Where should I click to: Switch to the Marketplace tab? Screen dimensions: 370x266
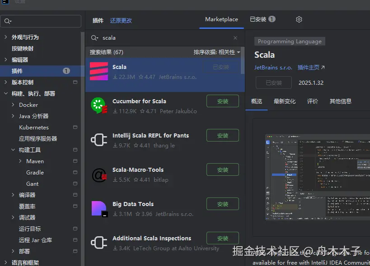click(221, 19)
